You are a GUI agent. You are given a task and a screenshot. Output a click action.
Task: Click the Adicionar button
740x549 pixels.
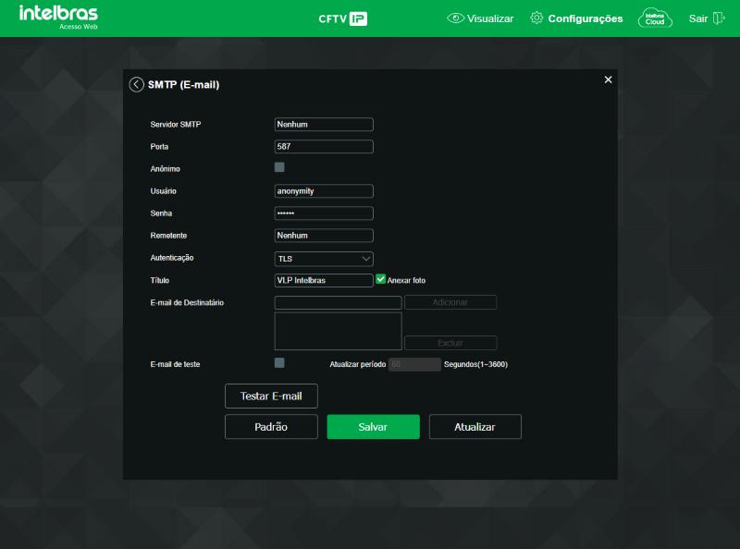coord(450,302)
